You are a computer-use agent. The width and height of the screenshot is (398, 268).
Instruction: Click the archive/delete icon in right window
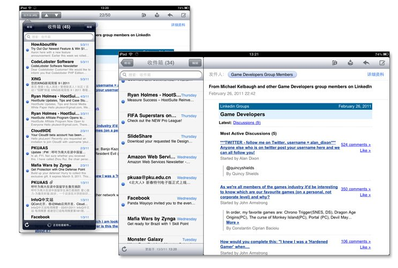350,63
